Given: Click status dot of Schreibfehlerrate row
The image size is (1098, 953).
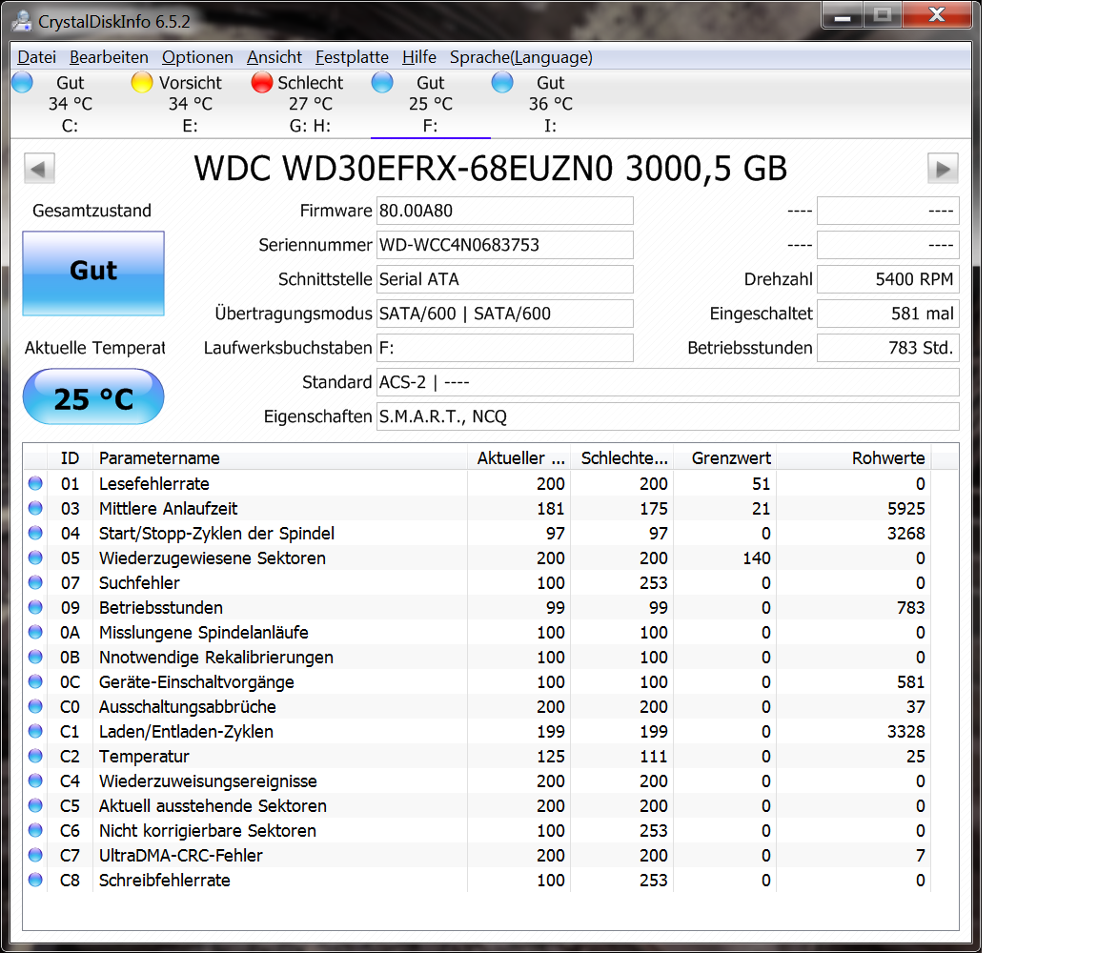Looking at the screenshot, I should [35, 880].
